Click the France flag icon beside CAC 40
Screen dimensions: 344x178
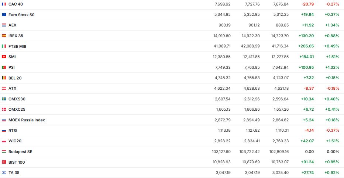(4, 4)
